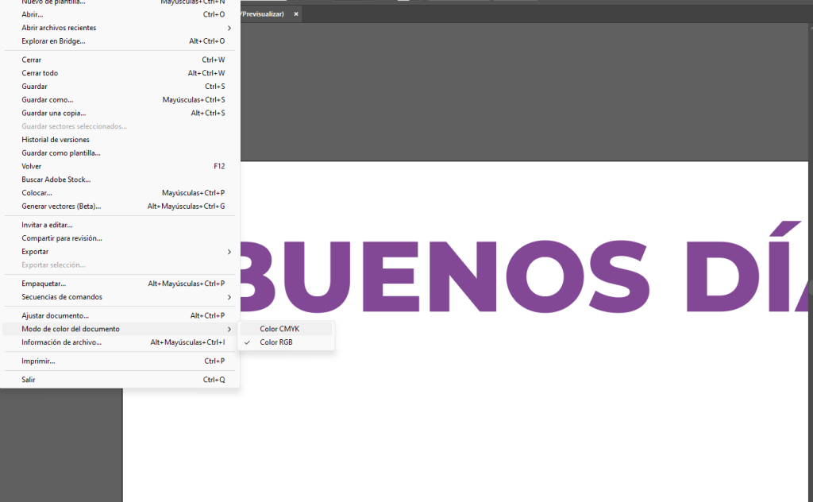Choose Imprimir... from the menu
813x502 pixels.
pos(120,361)
